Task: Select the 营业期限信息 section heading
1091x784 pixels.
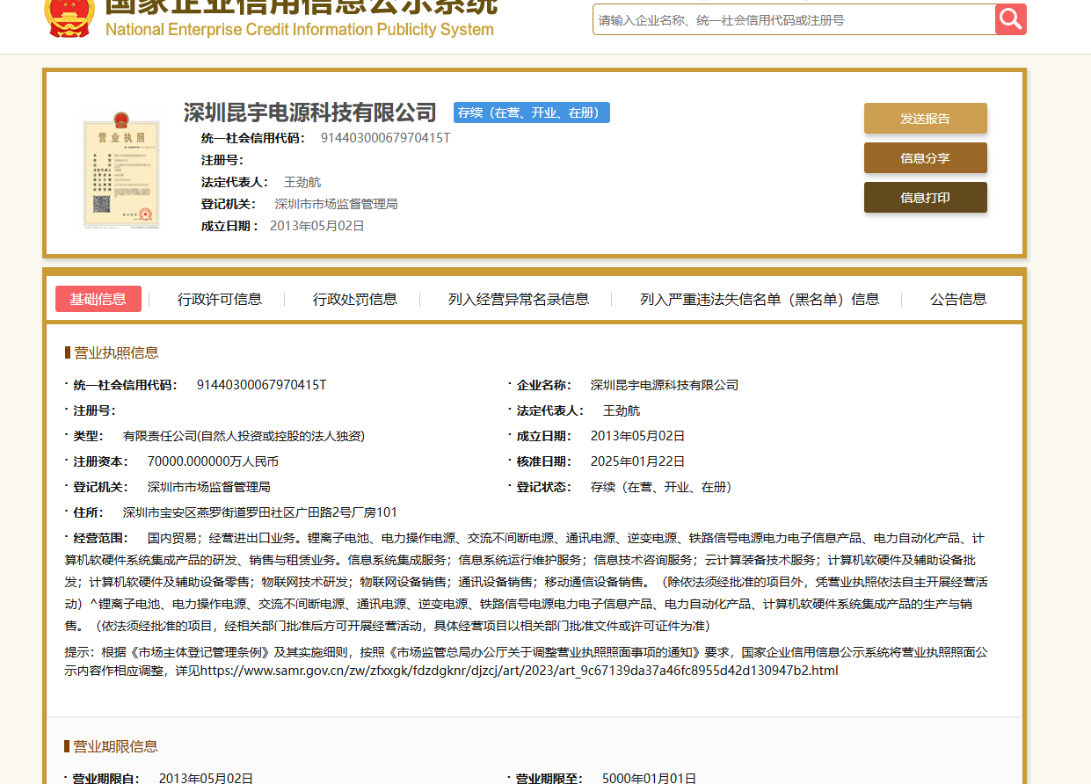Action: pyautogui.click(x=116, y=747)
